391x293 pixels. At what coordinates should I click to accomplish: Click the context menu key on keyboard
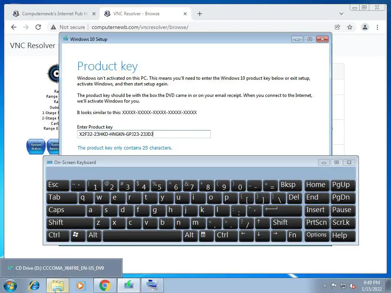(206, 236)
